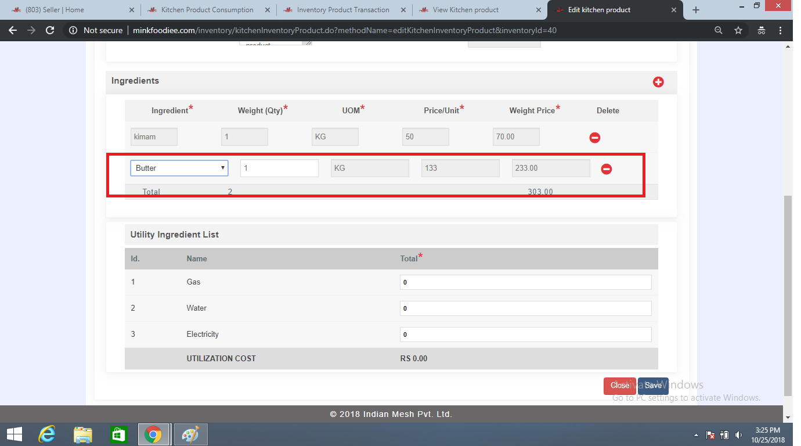The height and width of the screenshot is (446, 801).
Task: Save the kitchen product
Action: 653,386
